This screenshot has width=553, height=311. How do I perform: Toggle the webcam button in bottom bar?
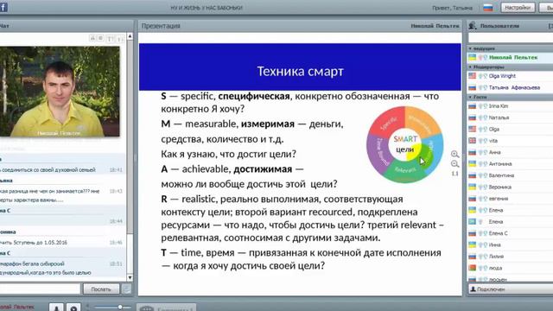[73, 308]
